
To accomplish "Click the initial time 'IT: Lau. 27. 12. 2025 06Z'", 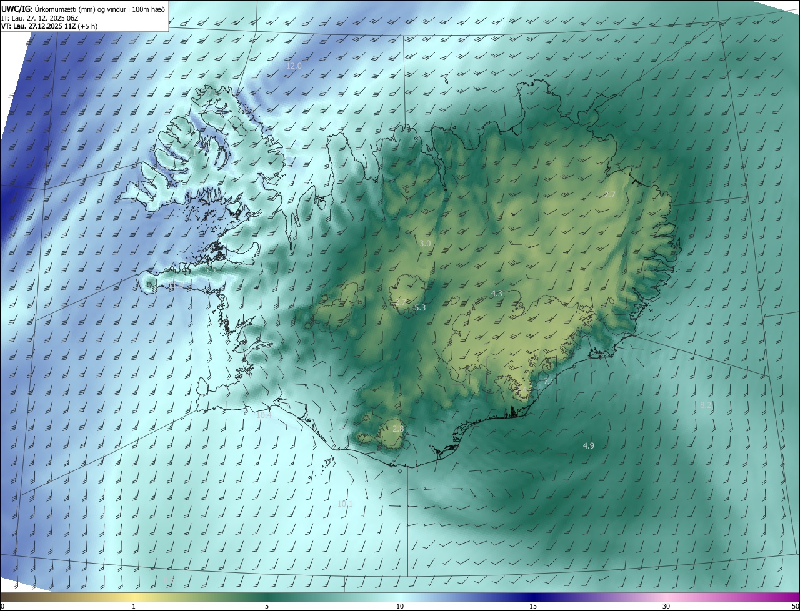I will [40, 17].
